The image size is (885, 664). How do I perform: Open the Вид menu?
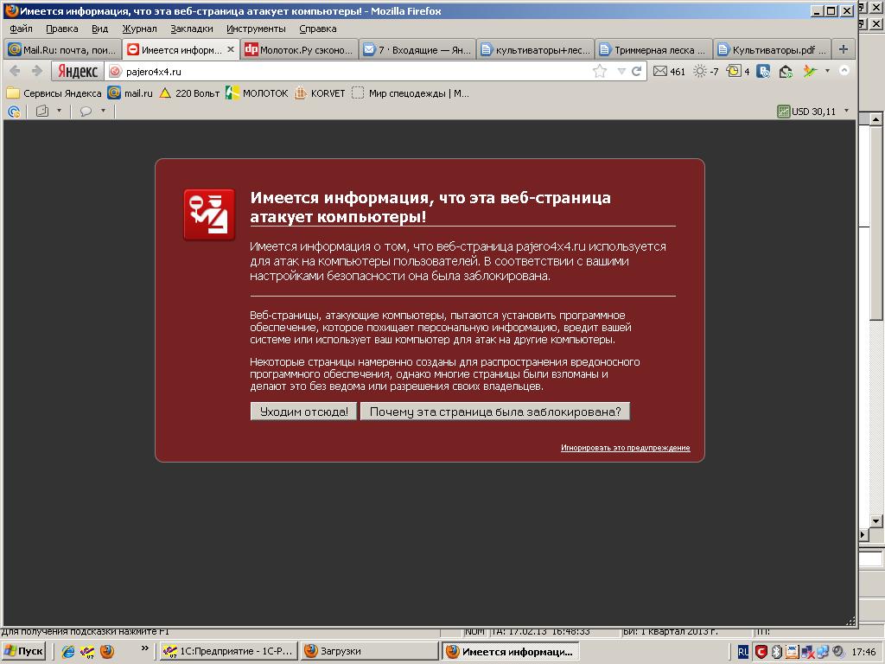(x=100, y=29)
